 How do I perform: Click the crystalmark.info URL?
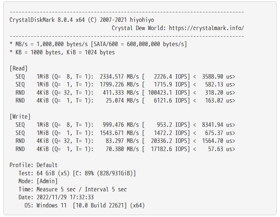(206, 28)
